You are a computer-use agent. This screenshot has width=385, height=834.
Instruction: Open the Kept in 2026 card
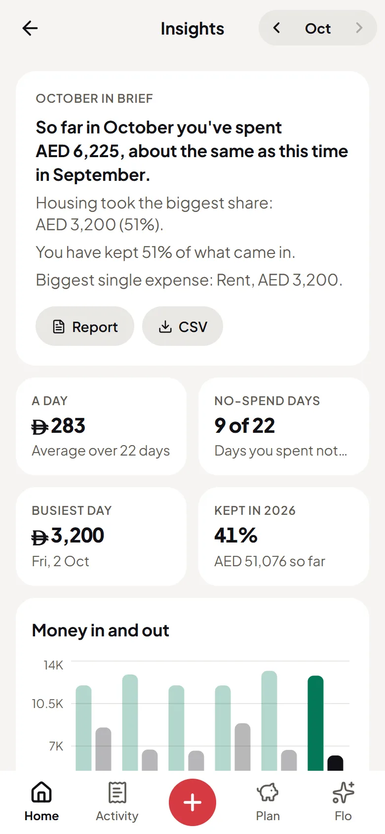coord(284,537)
